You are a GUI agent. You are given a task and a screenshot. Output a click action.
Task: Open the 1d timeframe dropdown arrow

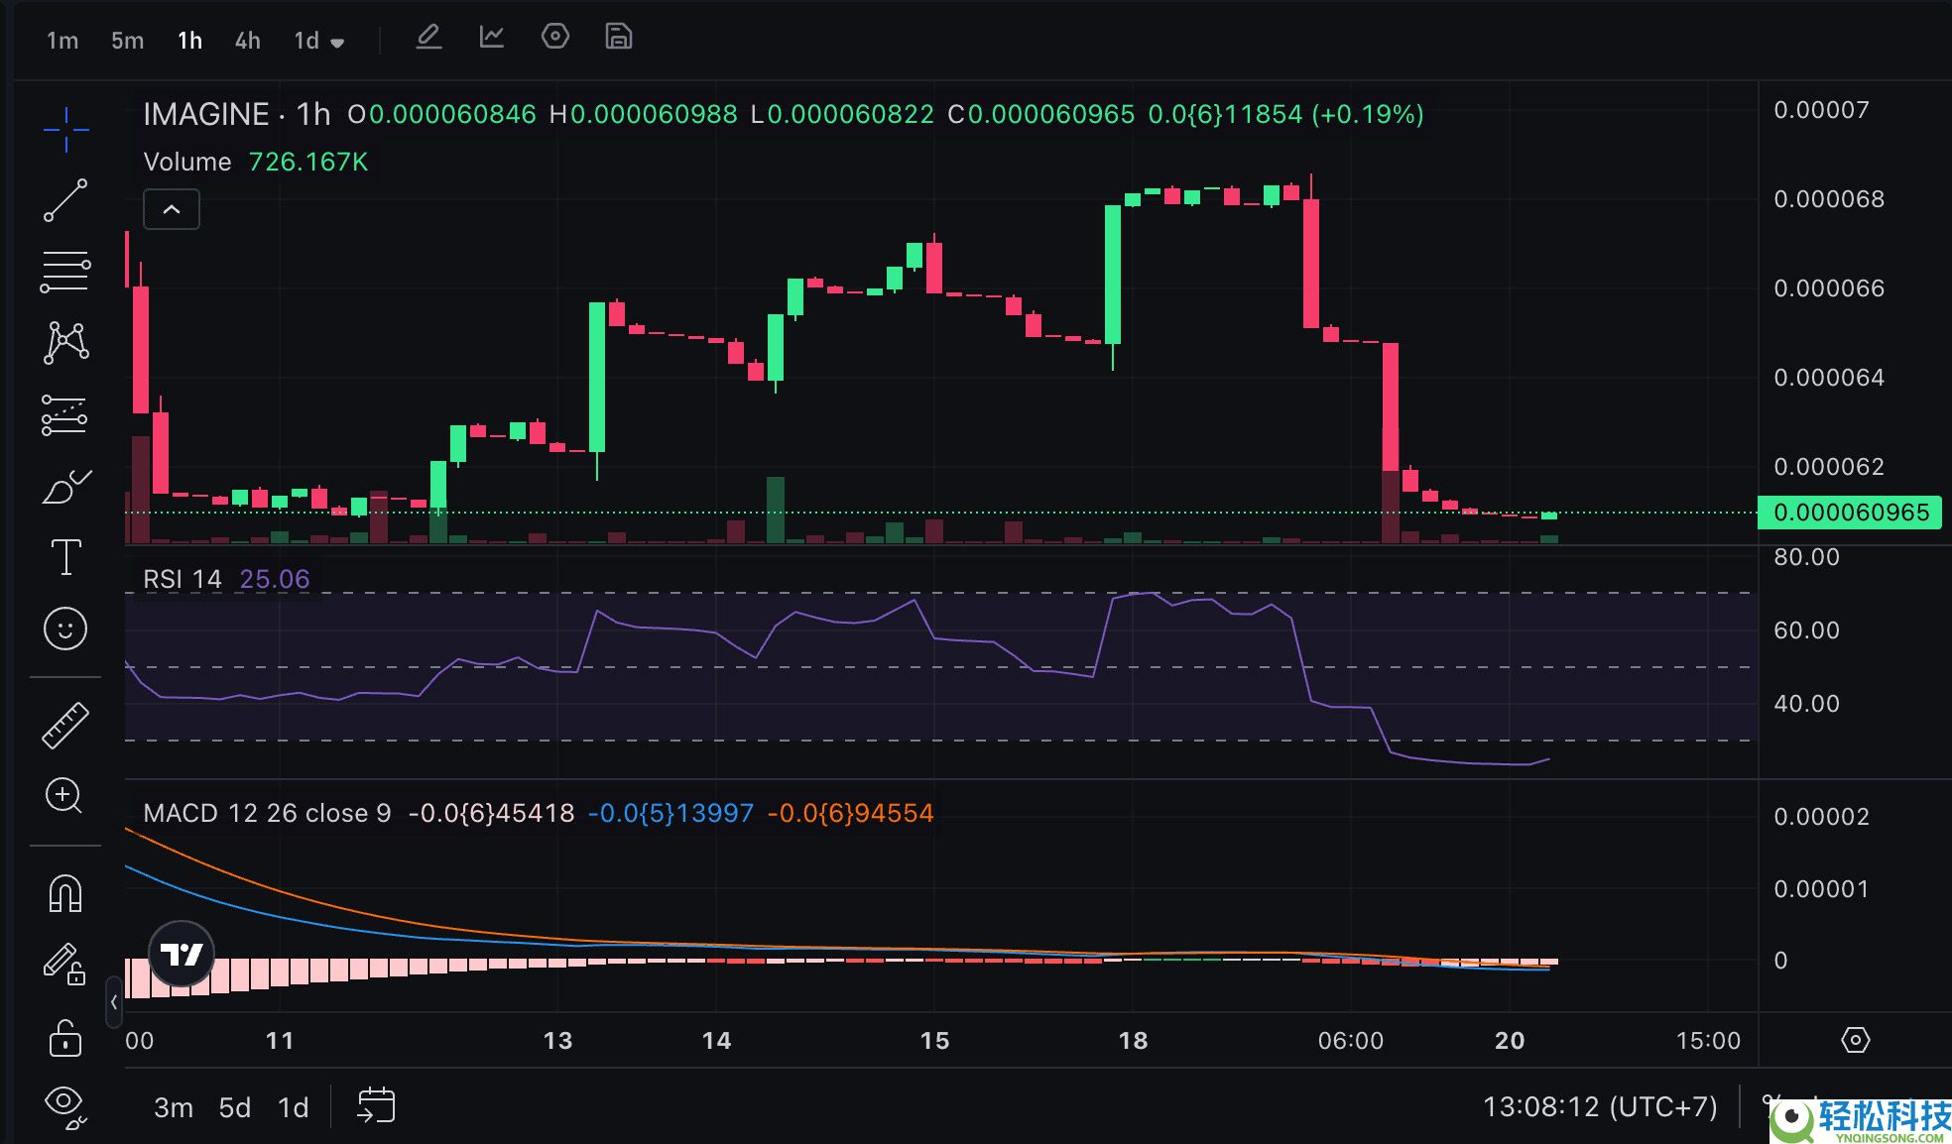coord(337,43)
